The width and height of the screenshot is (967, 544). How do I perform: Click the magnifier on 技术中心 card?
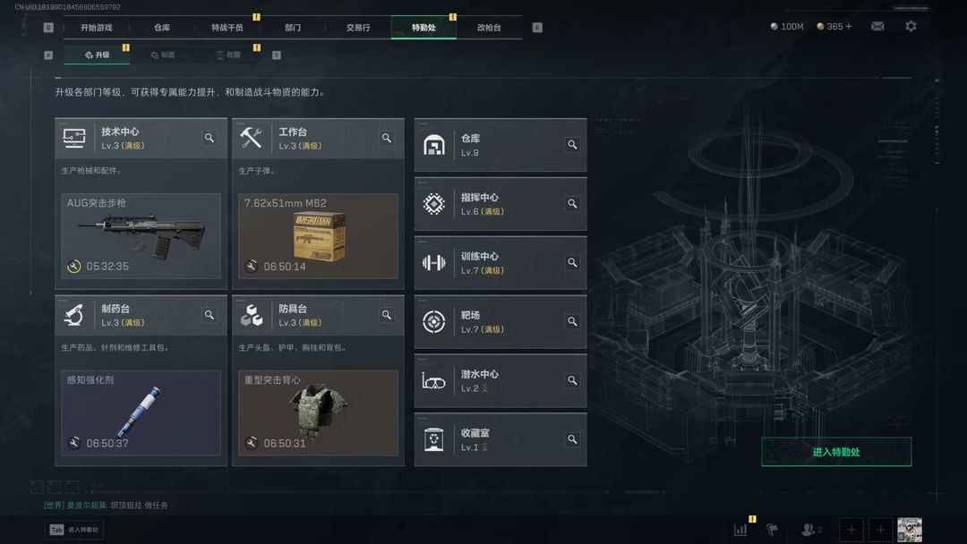point(210,138)
